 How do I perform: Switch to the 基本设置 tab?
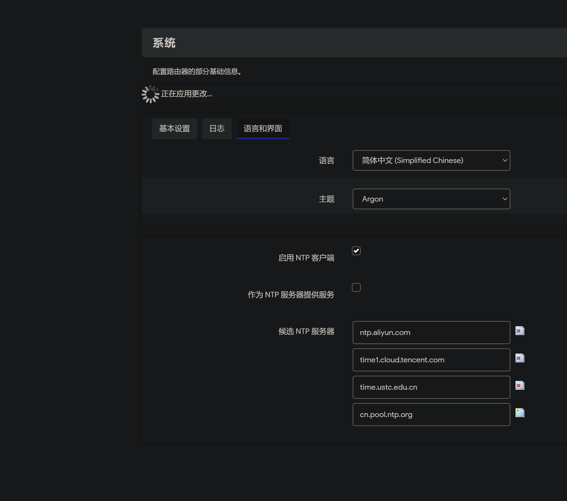tap(175, 128)
